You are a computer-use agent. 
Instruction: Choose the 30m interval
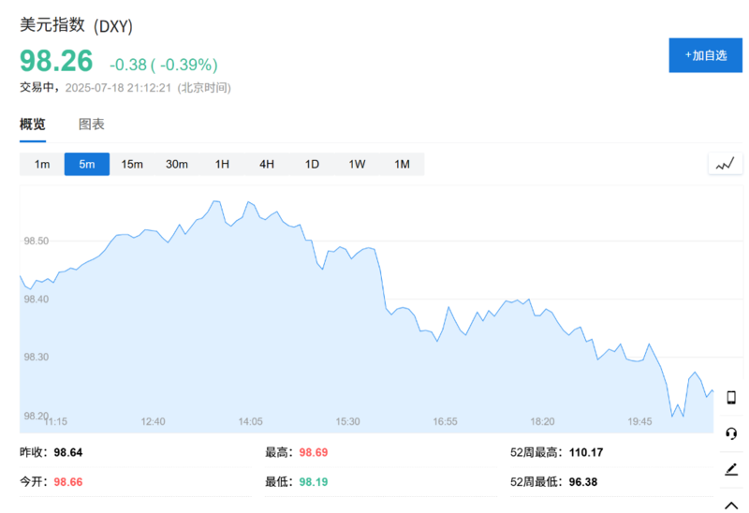(177, 165)
